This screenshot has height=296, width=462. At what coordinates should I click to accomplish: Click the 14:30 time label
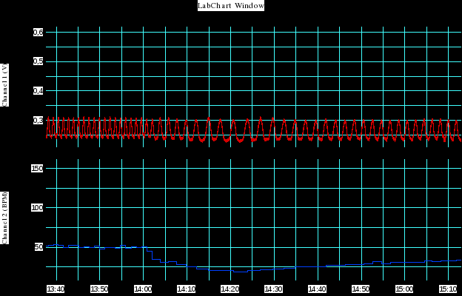click(x=273, y=289)
